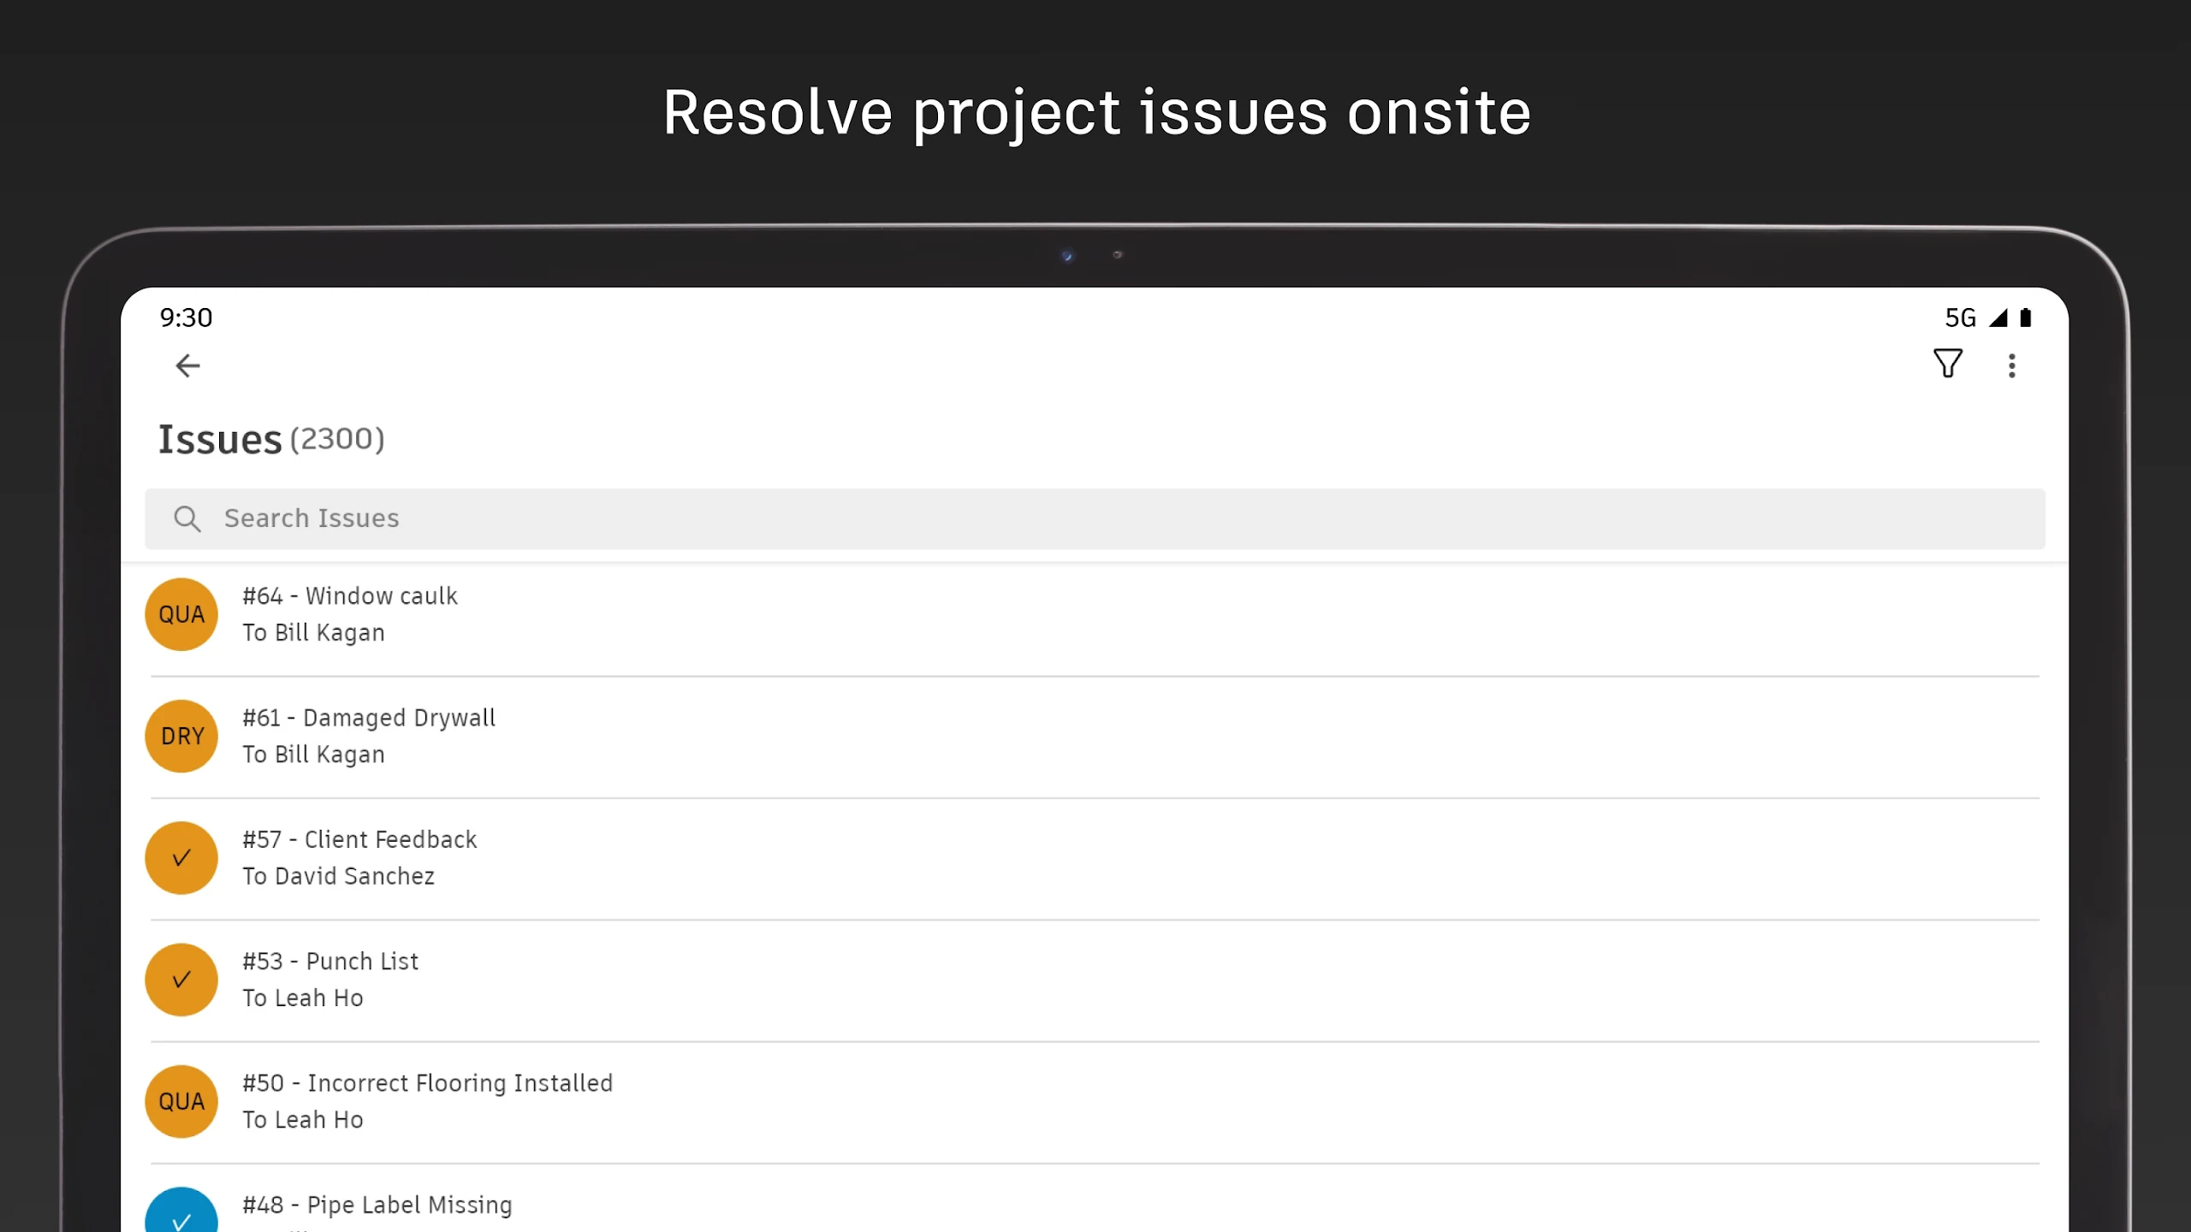This screenshot has height=1232, width=2191.
Task: Open issue #50 Incorrect Flooring Installed
Action: coord(427,1083)
